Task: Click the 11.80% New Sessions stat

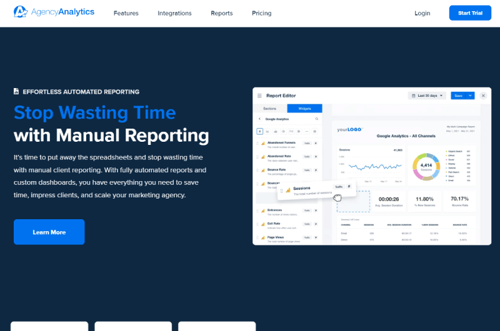Action: tap(424, 201)
